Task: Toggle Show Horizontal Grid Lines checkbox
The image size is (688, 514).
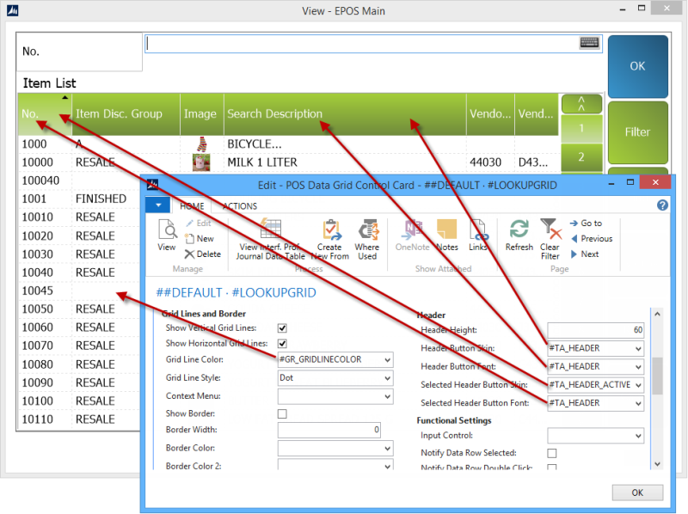Action: pyautogui.click(x=282, y=344)
